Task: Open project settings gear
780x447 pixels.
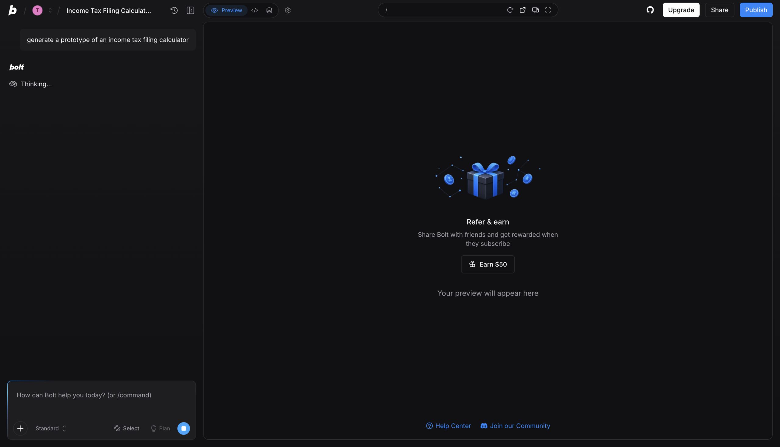Action: point(288,10)
